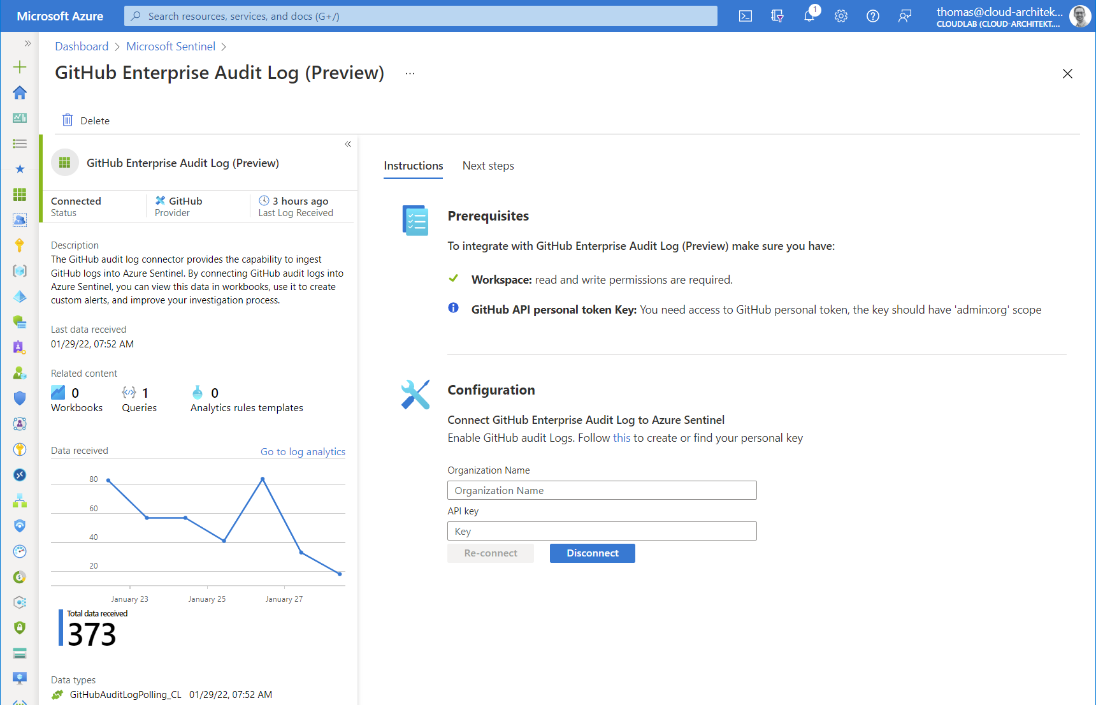Click the Analytics rules templates flask icon
Viewport: 1096px width, 705px height.
click(198, 393)
